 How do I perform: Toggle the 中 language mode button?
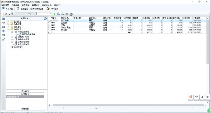(x=196, y=97)
